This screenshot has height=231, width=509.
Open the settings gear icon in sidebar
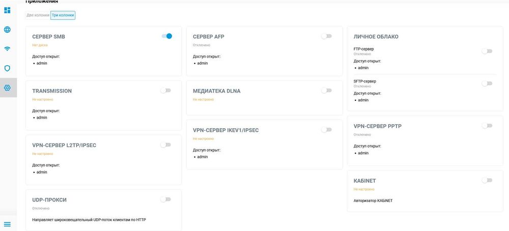7,88
